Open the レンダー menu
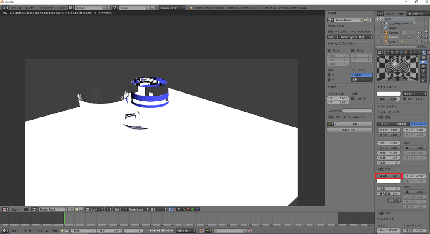 31,8
